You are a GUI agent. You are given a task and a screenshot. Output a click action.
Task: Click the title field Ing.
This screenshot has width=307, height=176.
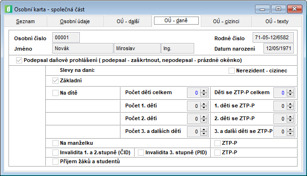click(x=178, y=48)
